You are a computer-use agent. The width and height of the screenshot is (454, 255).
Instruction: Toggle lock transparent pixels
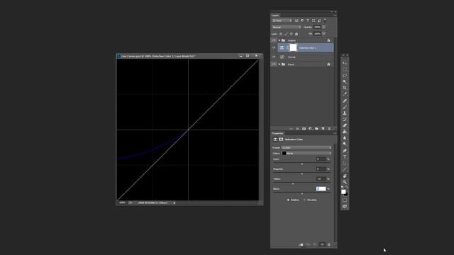281,34
